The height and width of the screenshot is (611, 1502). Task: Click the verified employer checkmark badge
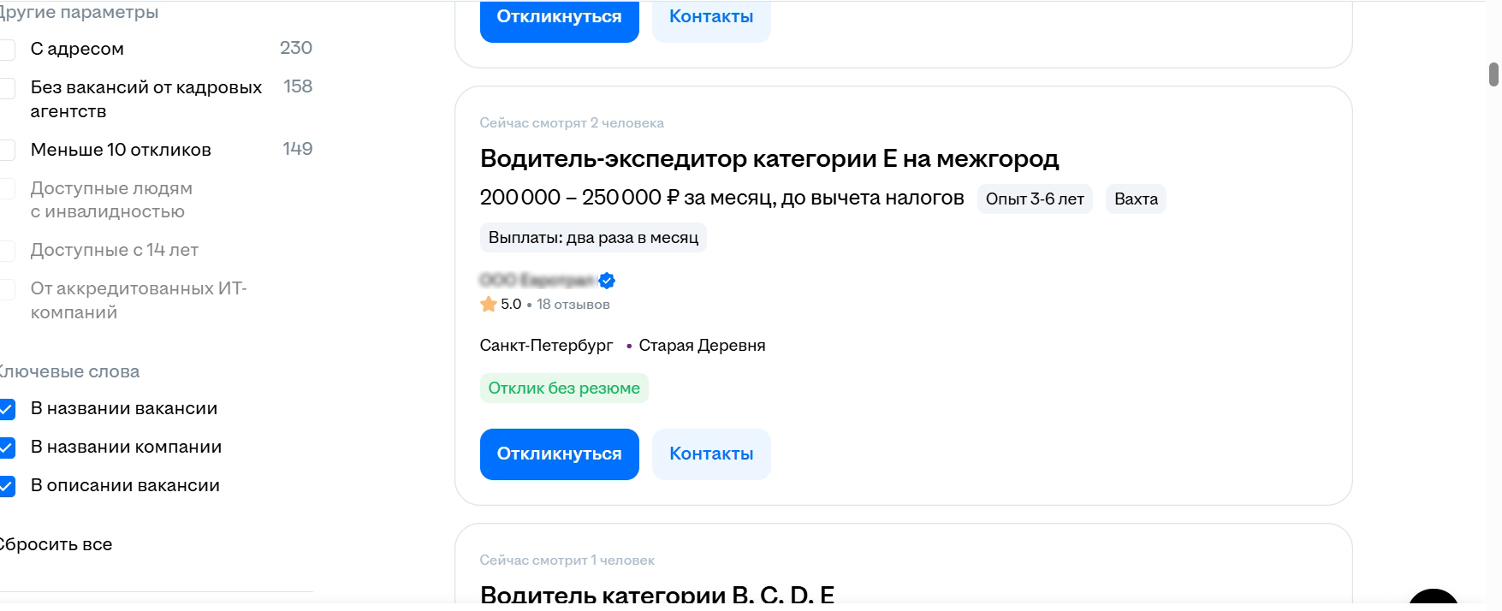pos(607,281)
